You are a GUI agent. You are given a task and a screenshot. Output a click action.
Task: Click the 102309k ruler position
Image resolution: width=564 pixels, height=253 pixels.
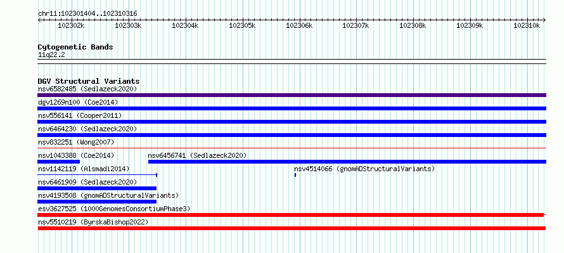click(x=470, y=25)
